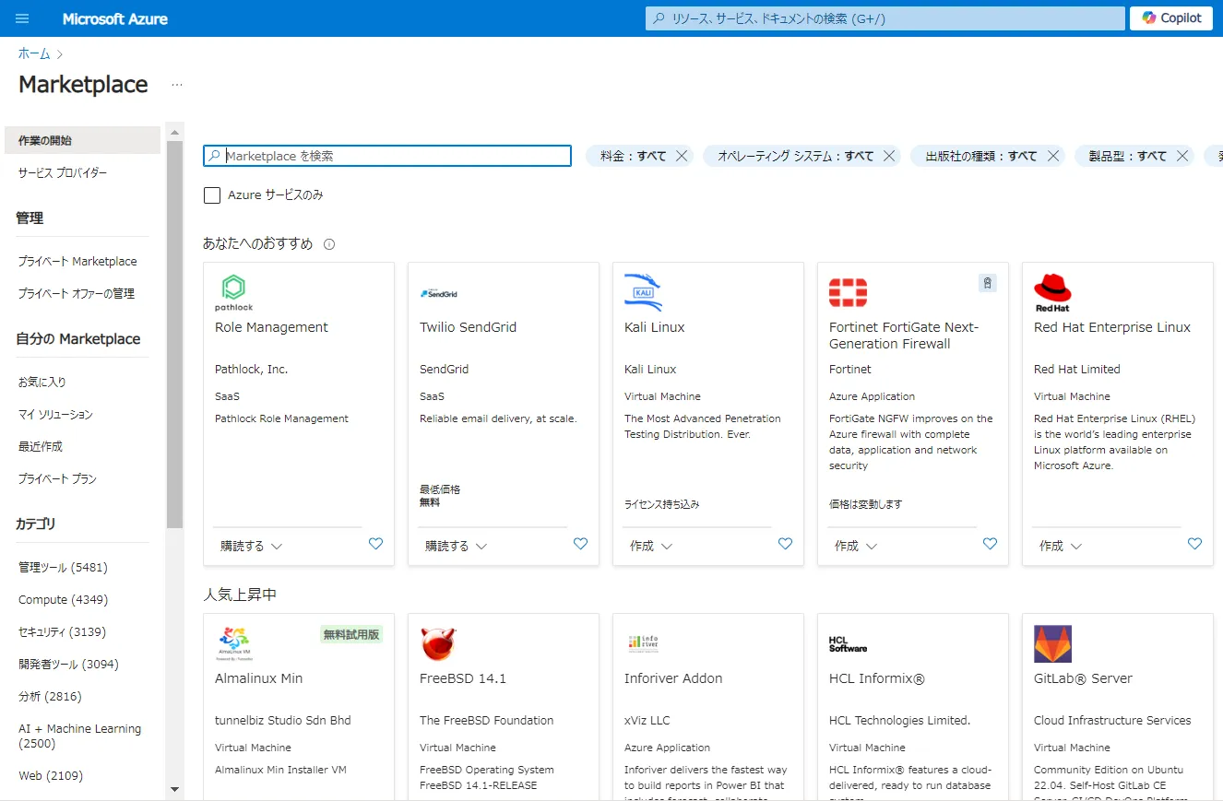Screen dimensions: 1223x801
Task: Expand 作成 dropdown on Fortinet FortiGate
Action: point(856,546)
